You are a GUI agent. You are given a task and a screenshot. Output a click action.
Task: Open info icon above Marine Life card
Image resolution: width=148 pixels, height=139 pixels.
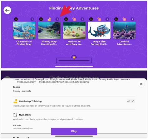click(82, 19)
